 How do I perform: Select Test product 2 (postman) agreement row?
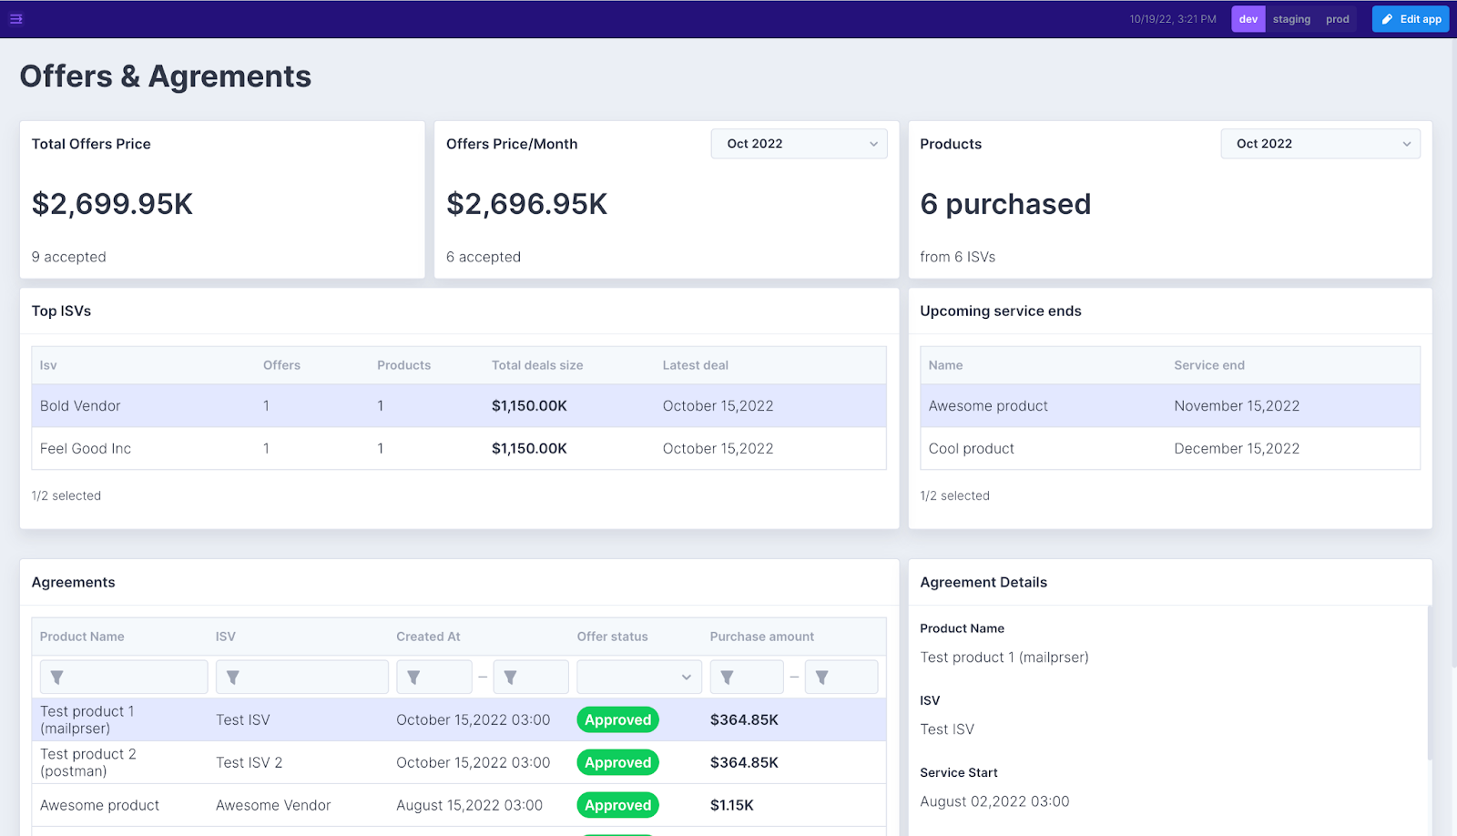[x=459, y=762]
